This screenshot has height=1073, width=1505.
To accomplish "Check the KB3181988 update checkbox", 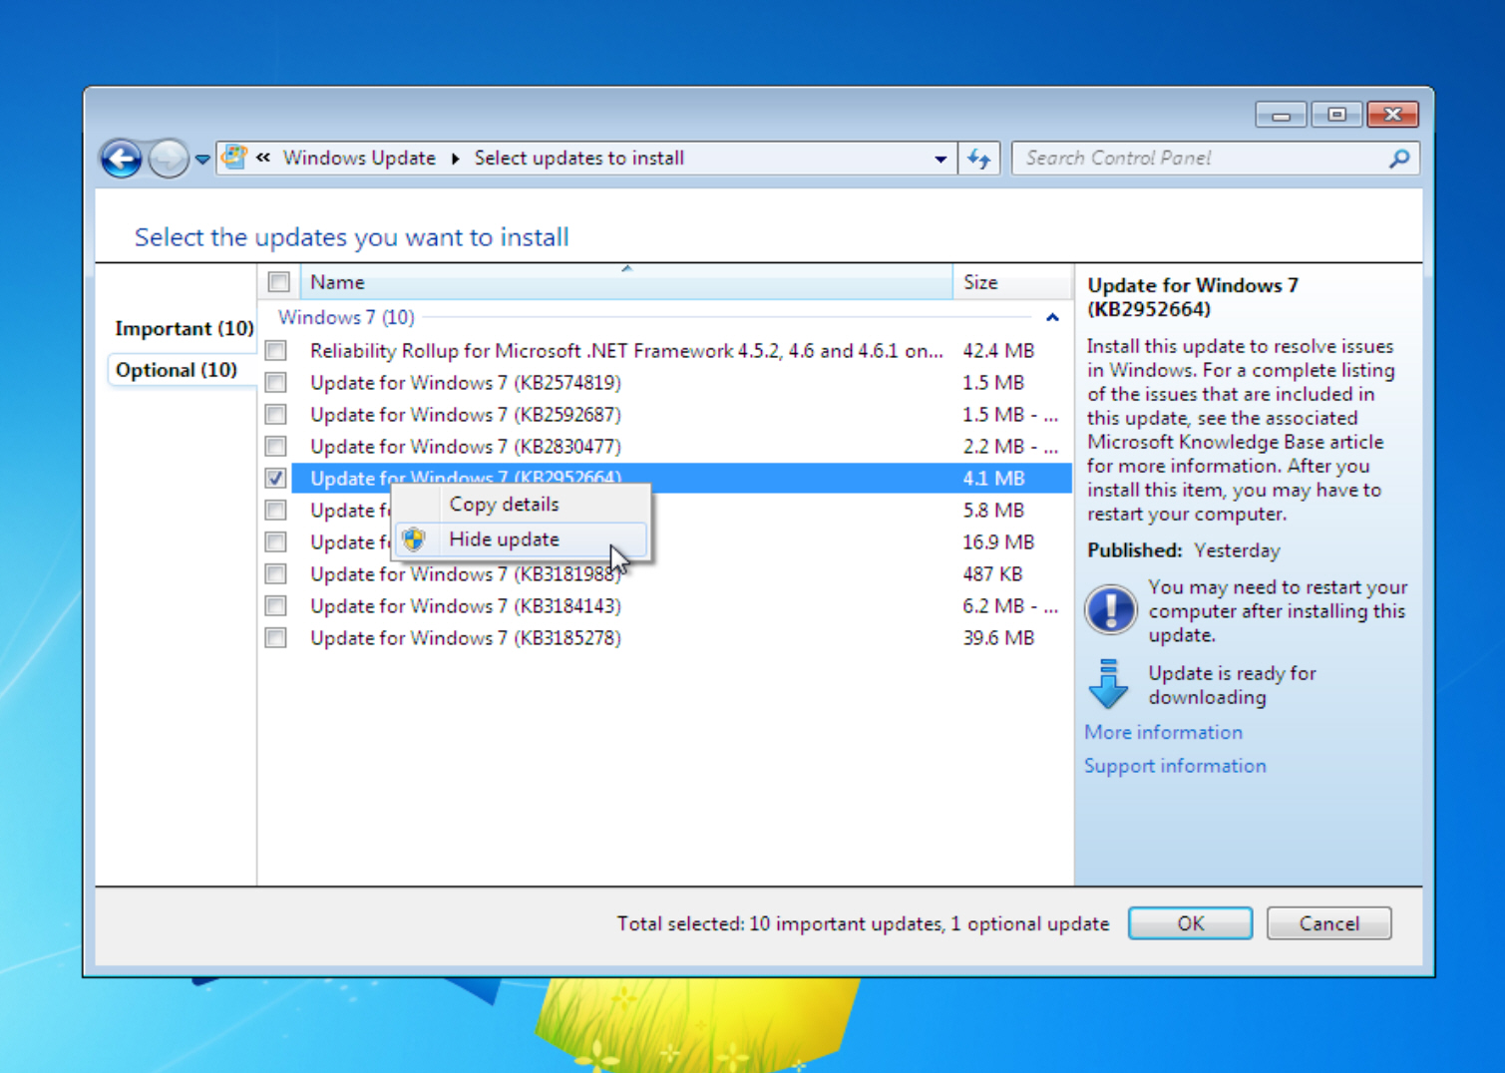I will (x=276, y=573).
